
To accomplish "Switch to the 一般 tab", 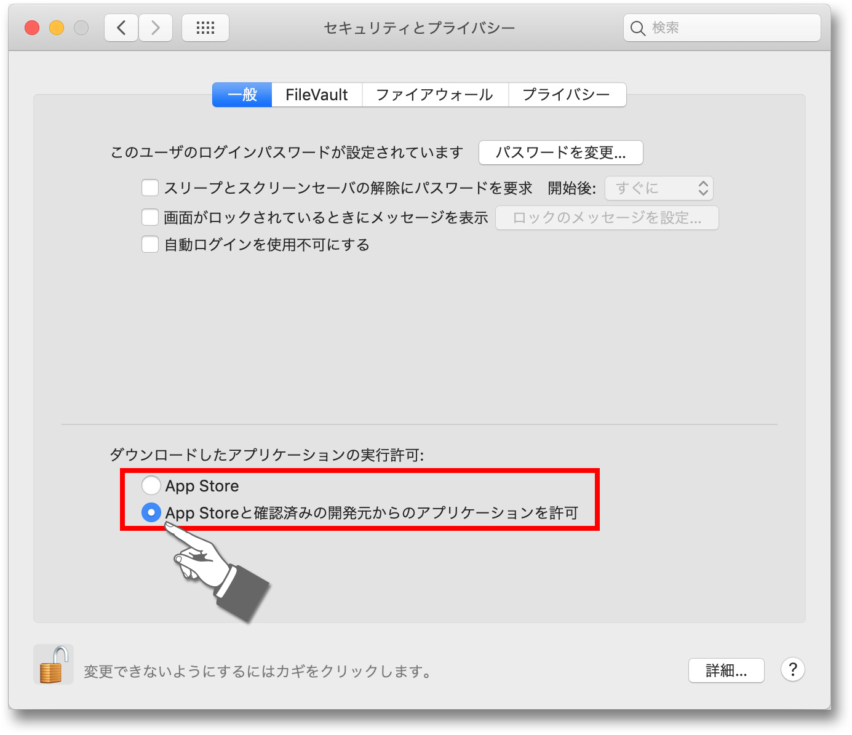I will tap(242, 95).
